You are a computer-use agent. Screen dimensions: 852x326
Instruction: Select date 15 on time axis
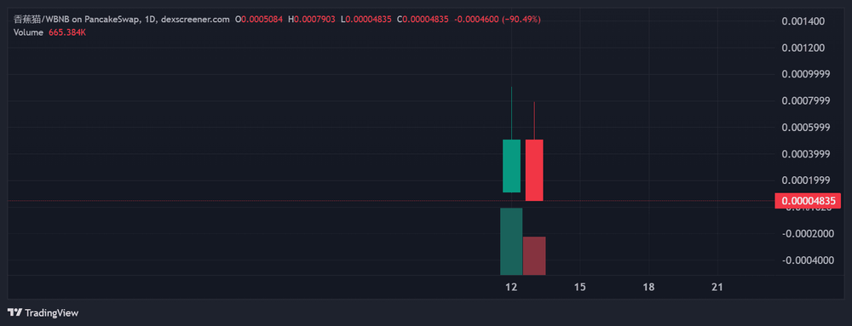[579, 287]
